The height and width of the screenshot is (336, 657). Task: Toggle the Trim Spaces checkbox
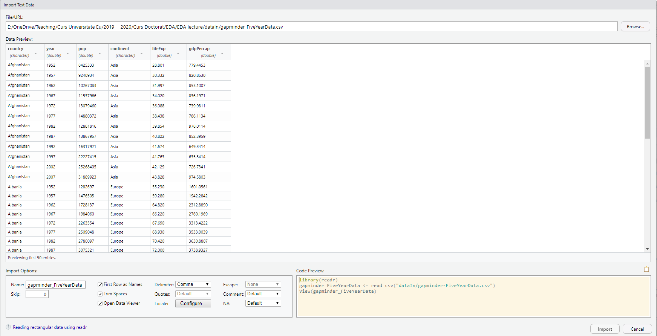coord(100,294)
